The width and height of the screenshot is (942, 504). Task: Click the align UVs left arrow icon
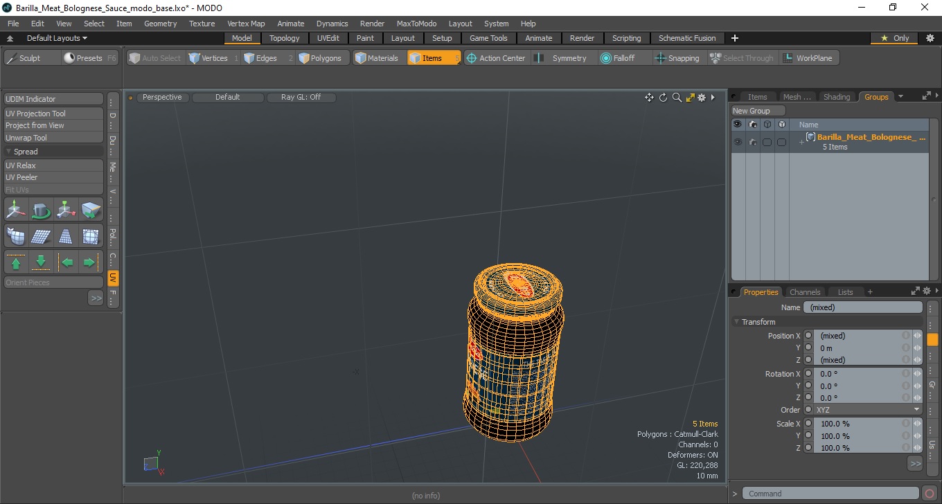[x=66, y=262]
